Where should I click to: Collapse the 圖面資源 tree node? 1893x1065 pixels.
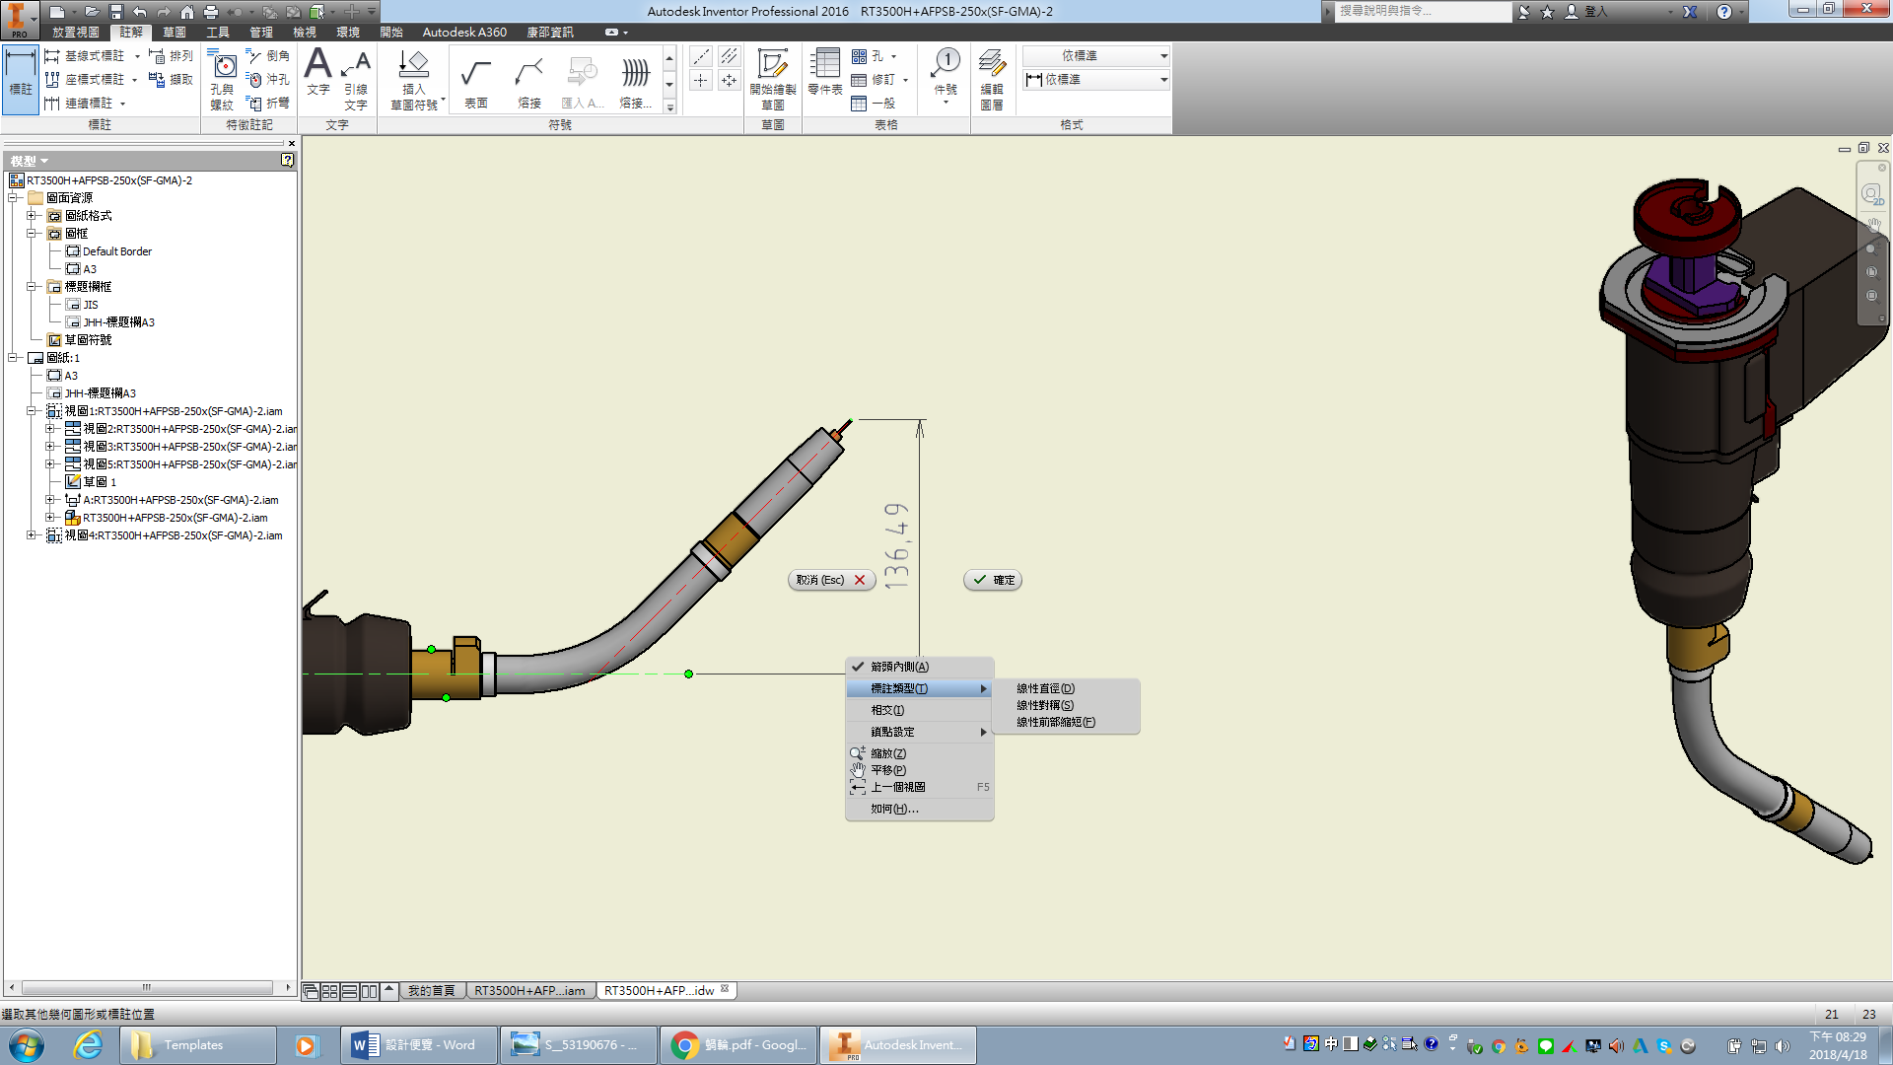(x=14, y=198)
